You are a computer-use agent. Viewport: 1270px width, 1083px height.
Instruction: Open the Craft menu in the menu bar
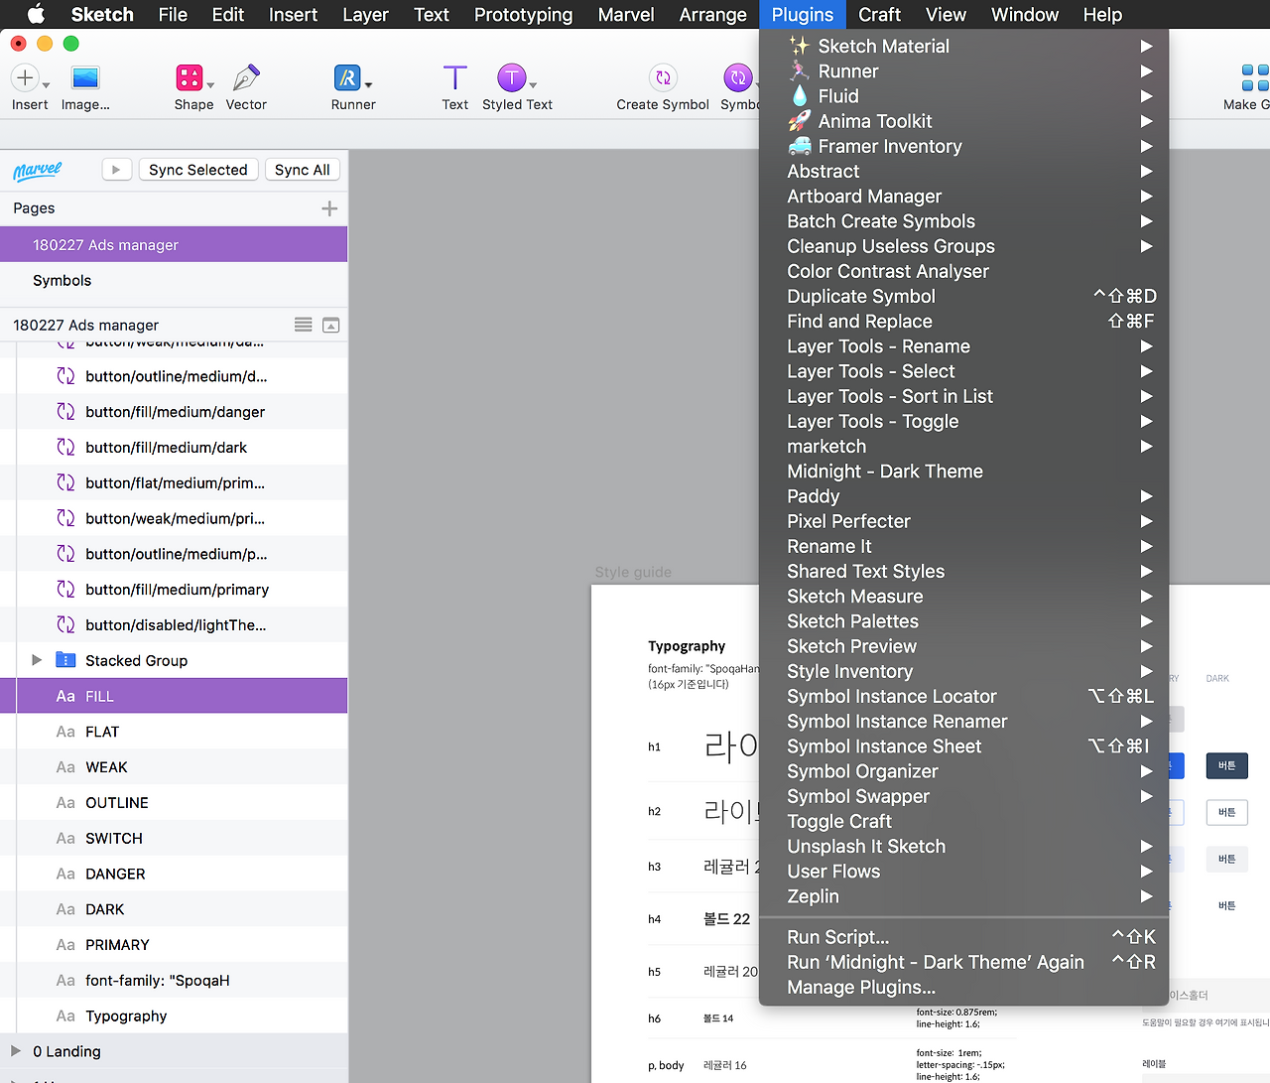pos(879,14)
